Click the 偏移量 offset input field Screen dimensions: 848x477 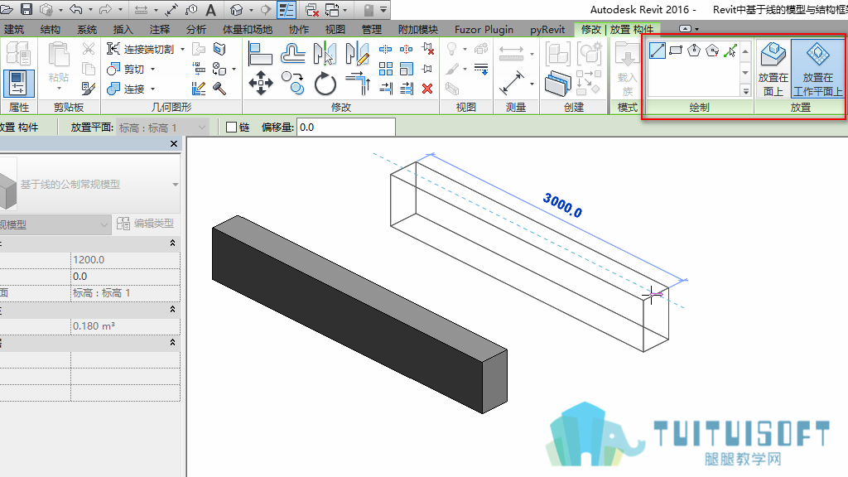tap(346, 128)
